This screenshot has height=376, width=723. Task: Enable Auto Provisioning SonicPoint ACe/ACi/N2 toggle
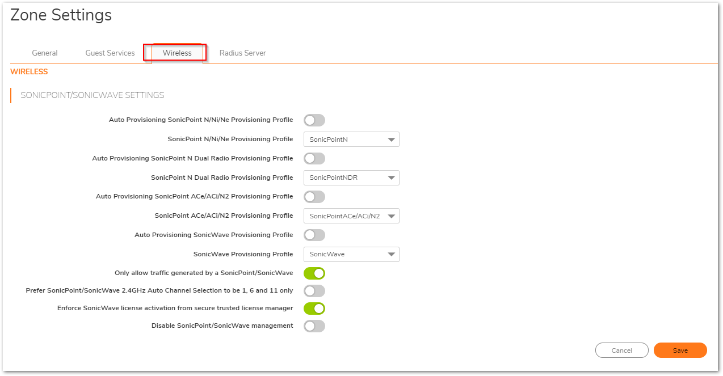pyautogui.click(x=314, y=197)
